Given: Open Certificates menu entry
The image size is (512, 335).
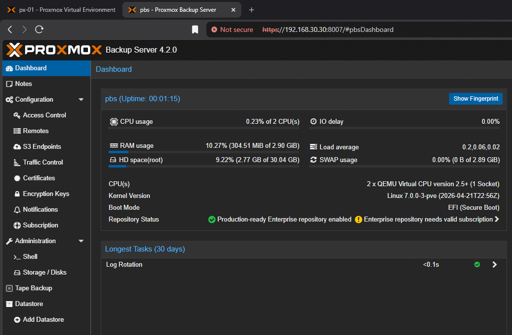Looking at the screenshot, I should click(46, 178).
